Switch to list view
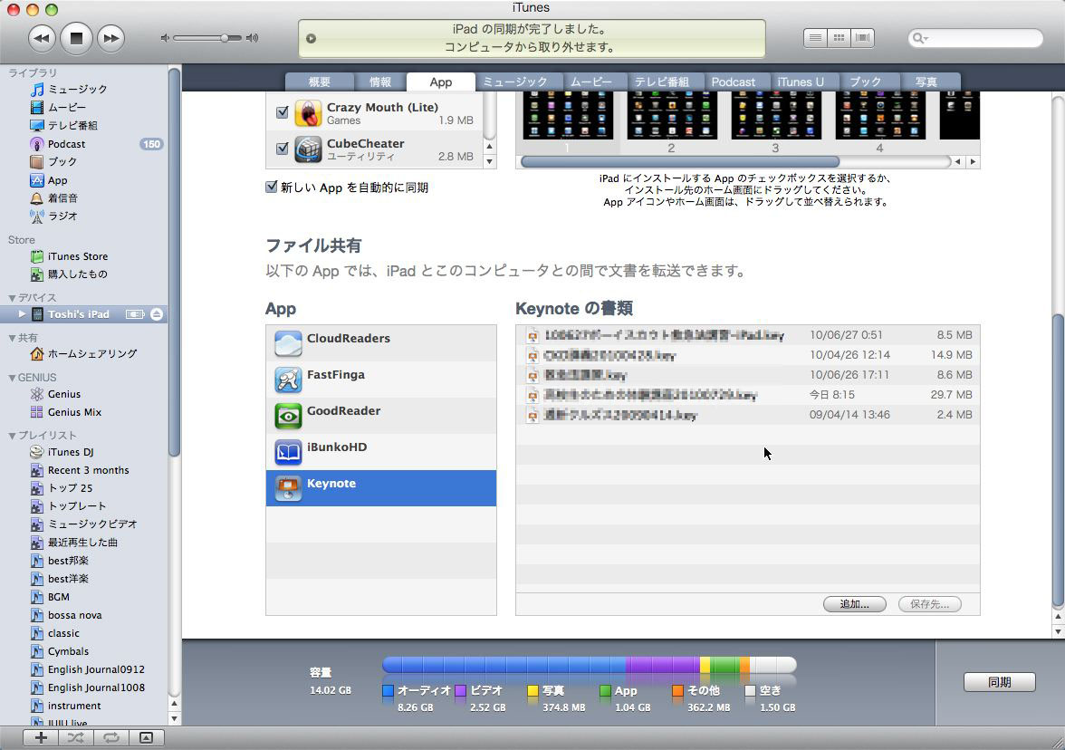Screen dimensions: 1065x750 (x=816, y=38)
